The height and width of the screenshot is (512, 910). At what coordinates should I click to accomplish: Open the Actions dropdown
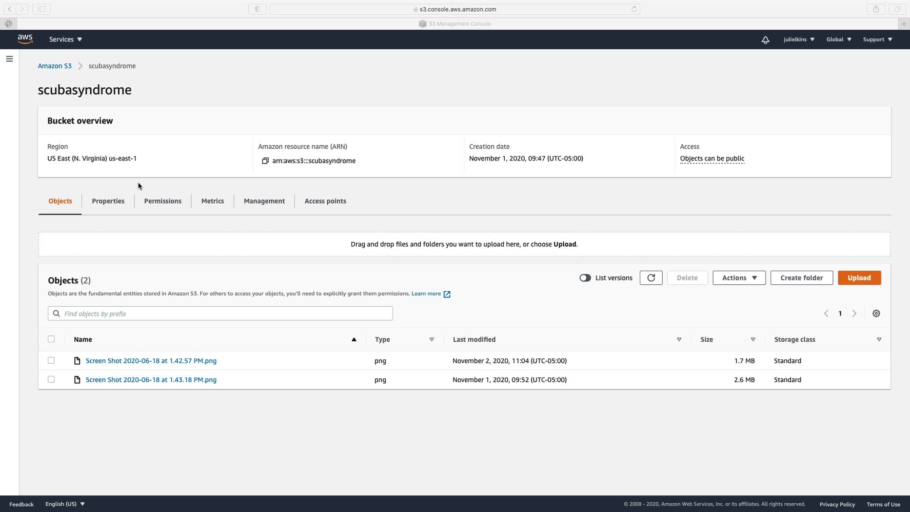pyautogui.click(x=739, y=278)
